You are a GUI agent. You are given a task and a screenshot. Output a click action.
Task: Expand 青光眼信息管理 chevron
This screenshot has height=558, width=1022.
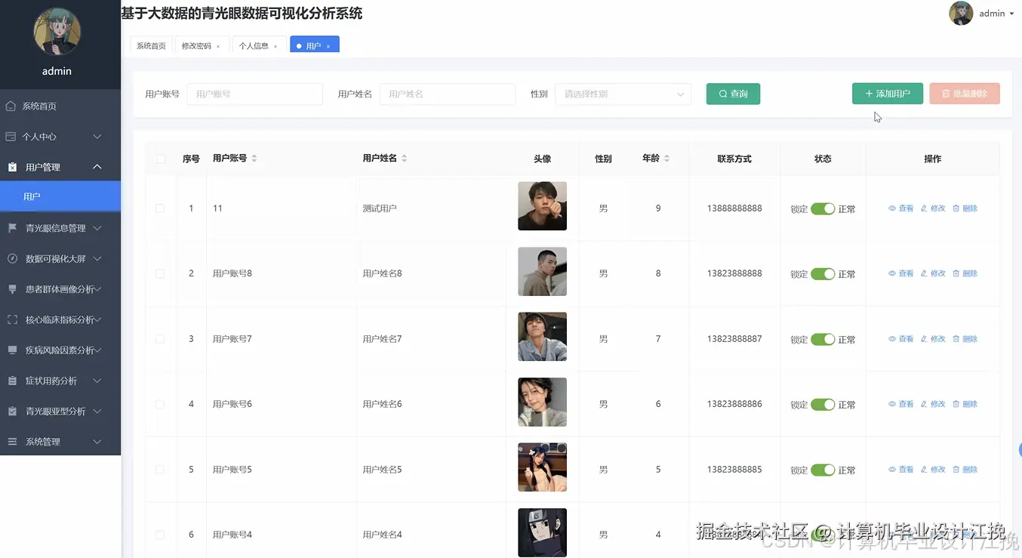click(97, 228)
